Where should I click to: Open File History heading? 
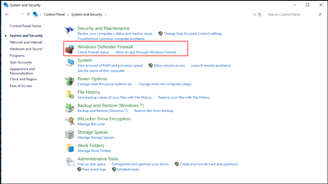(x=89, y=92)
